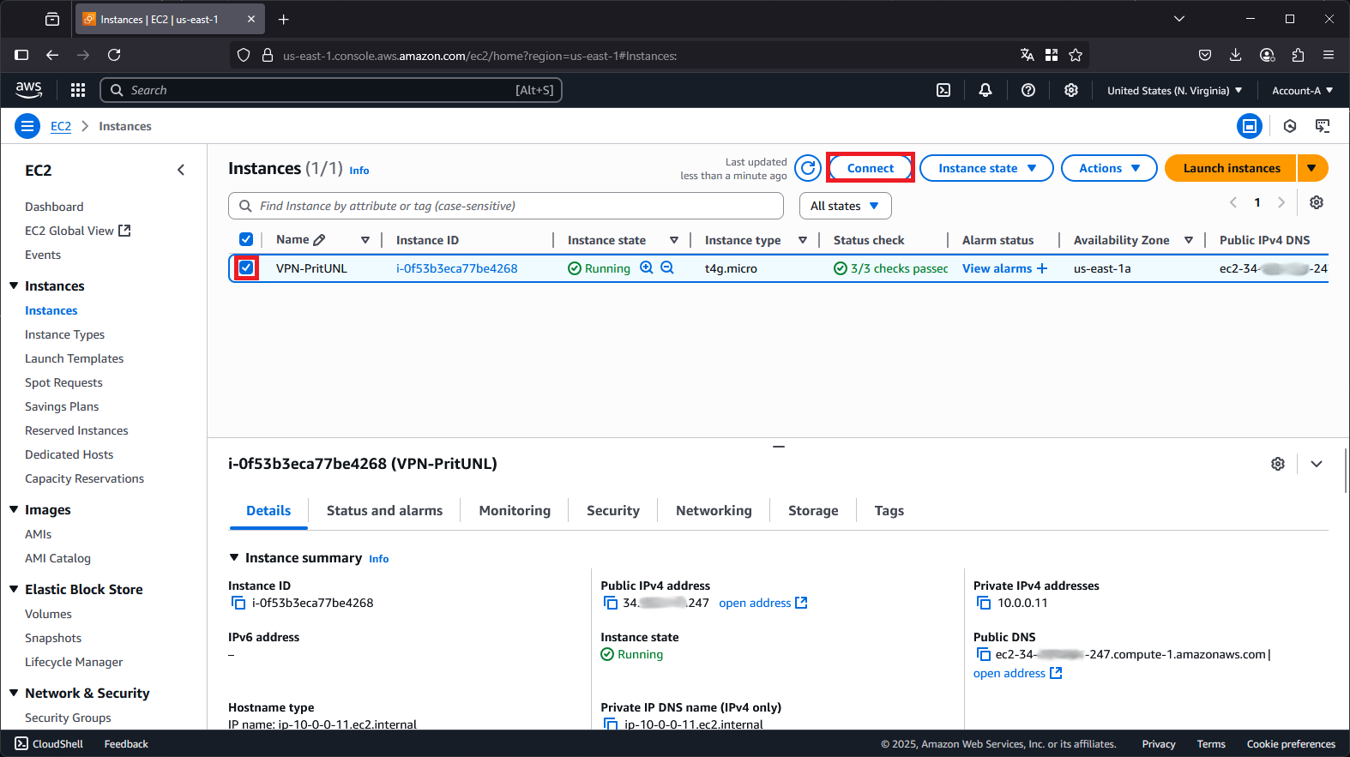Open Feedback in the footer
This screenshot has width=1350, height=757.
[x=126, y=744]
